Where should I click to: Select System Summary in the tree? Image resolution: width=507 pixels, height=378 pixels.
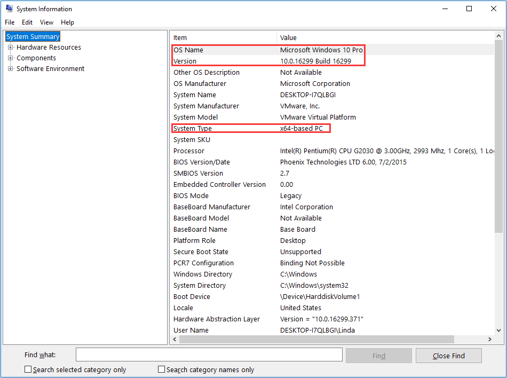click(33, 36)
